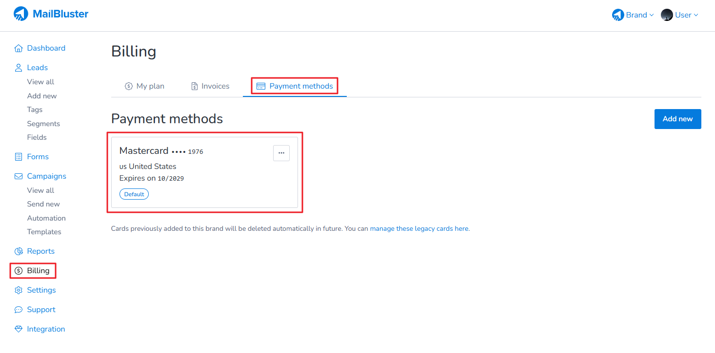Open Segments under Leads in sidebar
This screenshot has width=715, height=353.
tap(43, 124)
